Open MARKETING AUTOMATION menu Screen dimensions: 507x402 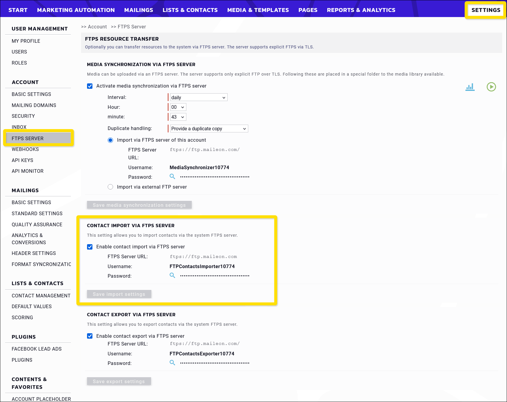pyautogui.click(x=76, y=10)
